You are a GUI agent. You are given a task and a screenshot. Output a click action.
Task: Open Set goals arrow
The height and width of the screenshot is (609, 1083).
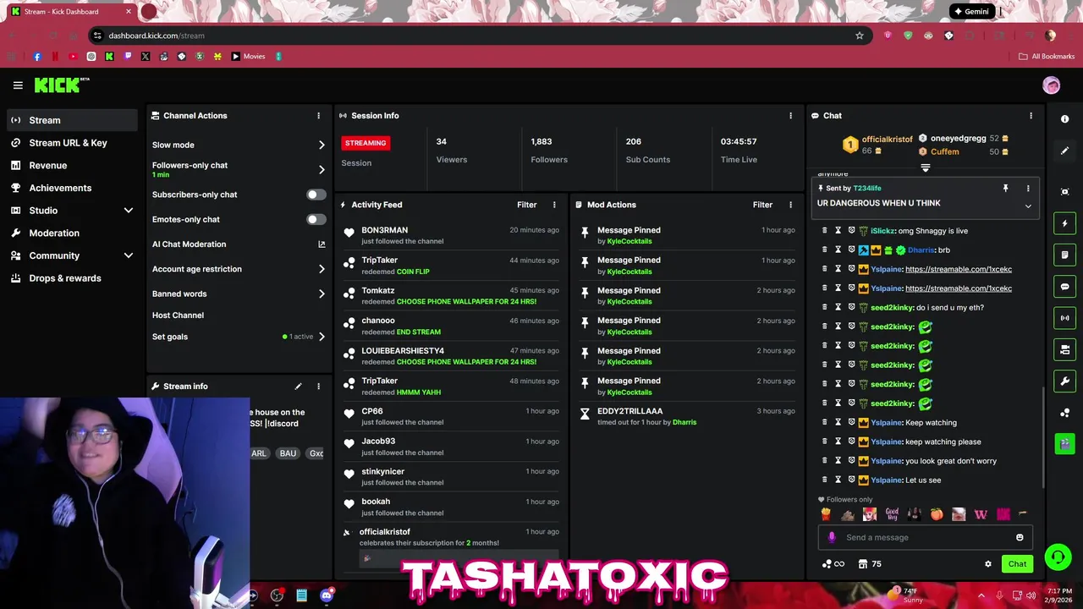322,337
